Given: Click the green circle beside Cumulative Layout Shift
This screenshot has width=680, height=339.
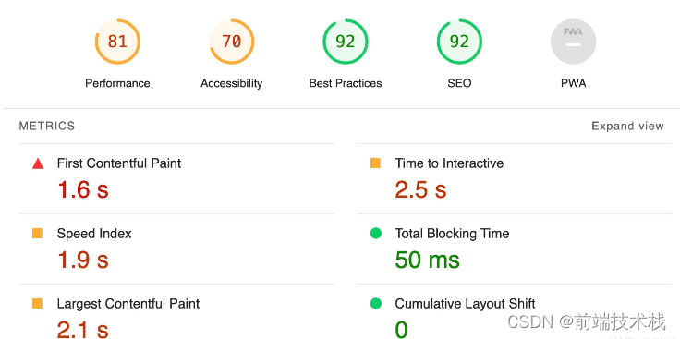Looking at the screenshot, I should [376, 304].
